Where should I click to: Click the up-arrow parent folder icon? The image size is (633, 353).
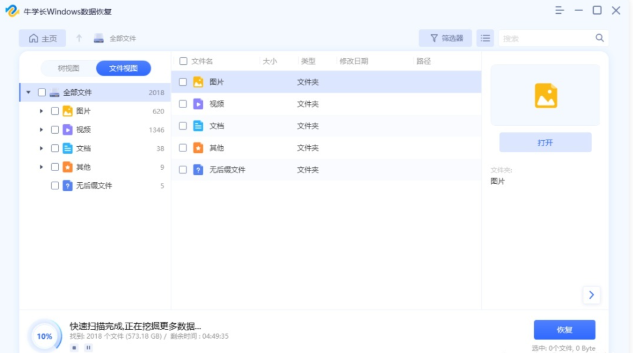[79, 38]
